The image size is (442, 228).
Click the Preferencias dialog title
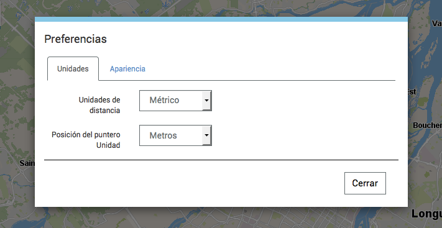pyautogui.click(x=76, y=39)
